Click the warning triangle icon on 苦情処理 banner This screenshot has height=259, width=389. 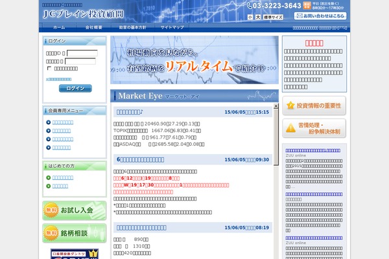(290, 128)
